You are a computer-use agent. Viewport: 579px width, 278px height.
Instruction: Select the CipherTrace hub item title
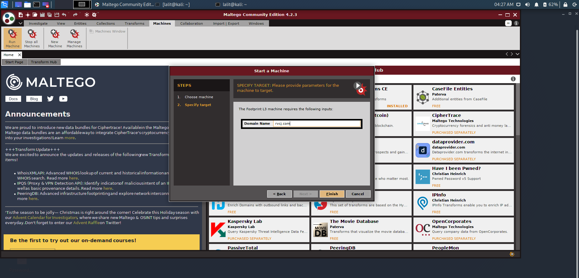click(446, 115)
